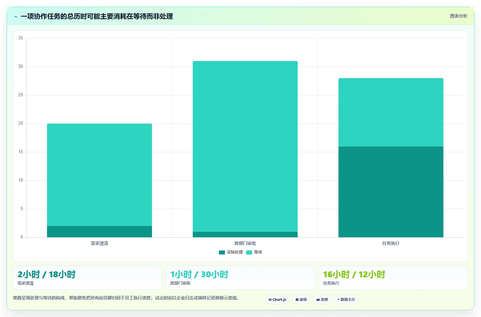Click the y-axis tick label 10
The image size is (481, 317).
(x=21, y=180)
